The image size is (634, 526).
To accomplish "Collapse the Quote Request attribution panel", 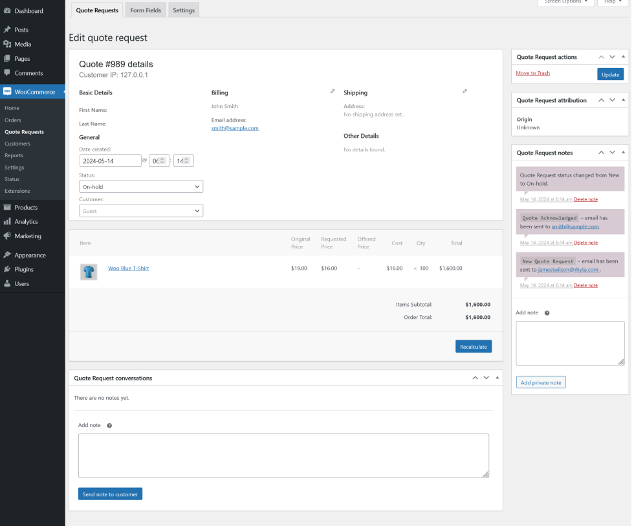I will [x=623, y=100].
